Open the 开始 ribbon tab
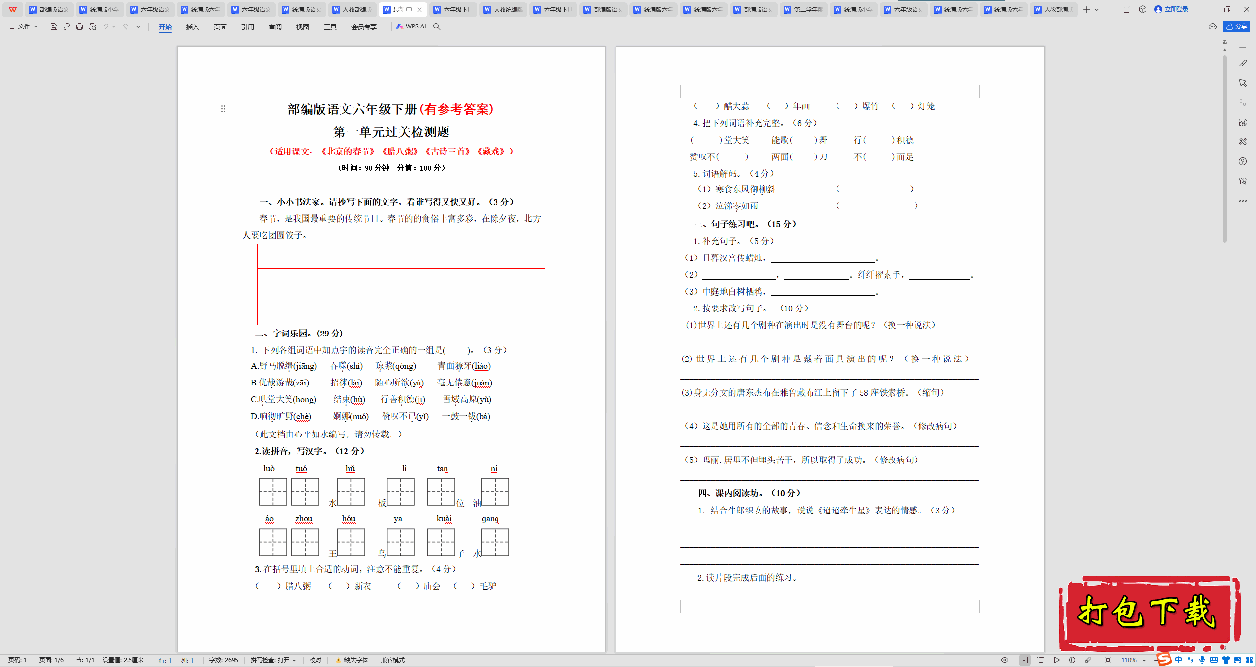Image resolution: width=1256 pixels, height=667 pixels. 165,27
